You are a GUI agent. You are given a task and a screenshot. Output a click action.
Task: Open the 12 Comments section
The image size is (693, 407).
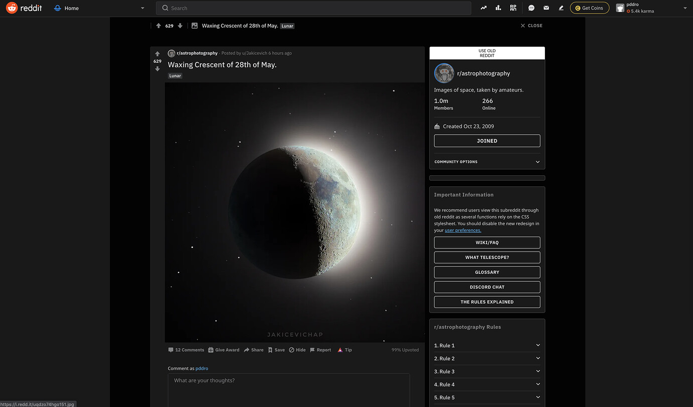pos(186,350)
